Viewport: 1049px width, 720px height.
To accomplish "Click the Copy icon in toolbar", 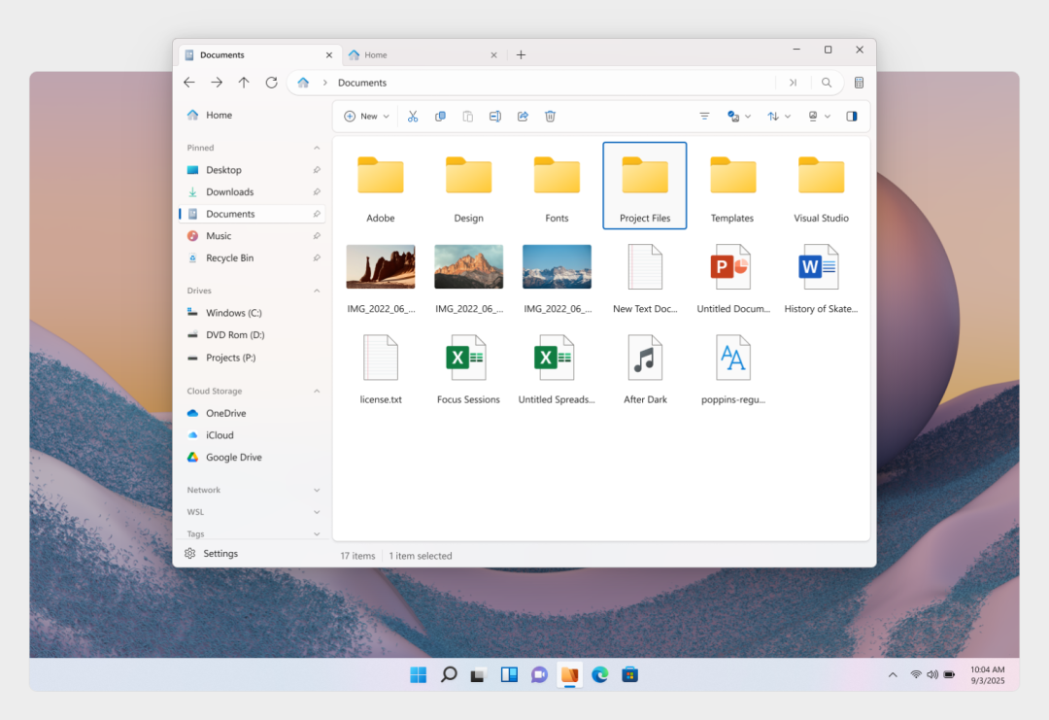I will pyautogui.click(x=440, y=117).
